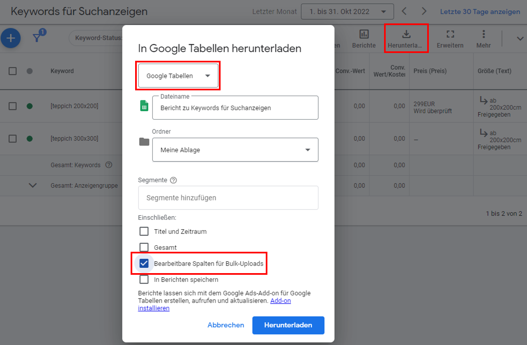The height and width of the screenshot is (345, 527).
Task: Click the Berichte chart icon
Action: pyautogui.click(x=364, y=34)
